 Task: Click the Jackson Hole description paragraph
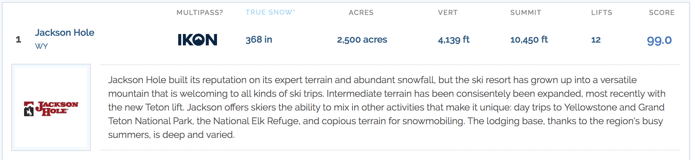pos(387,107)
